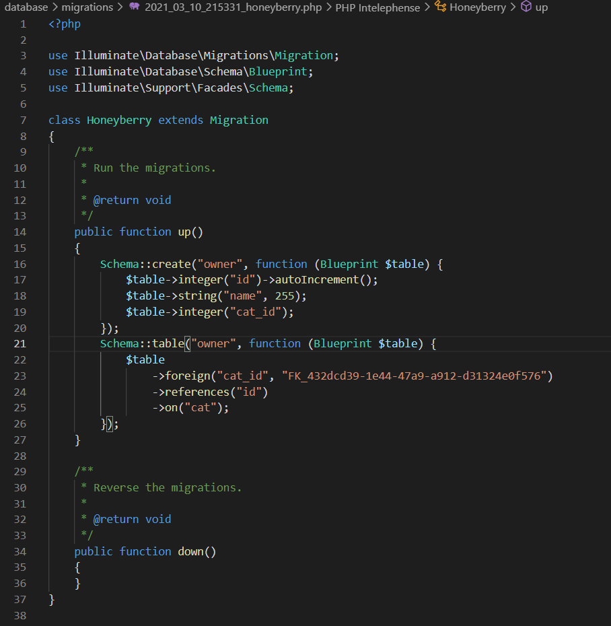Open the 2021_03_10_215331_honeyberry.php breadcrumb

233,7
